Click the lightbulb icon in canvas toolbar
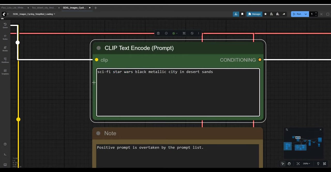The height and width of the screenshot is (172, 331). (x=318, y=164)
